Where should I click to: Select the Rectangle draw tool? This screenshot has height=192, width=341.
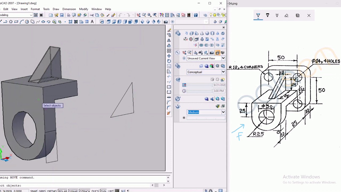[x=16, y=22]
